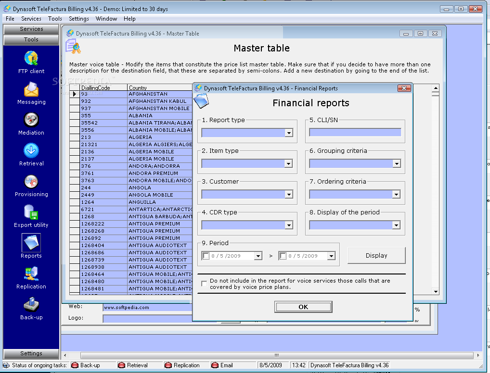Open the period start date picker arrow

(258, 256)
